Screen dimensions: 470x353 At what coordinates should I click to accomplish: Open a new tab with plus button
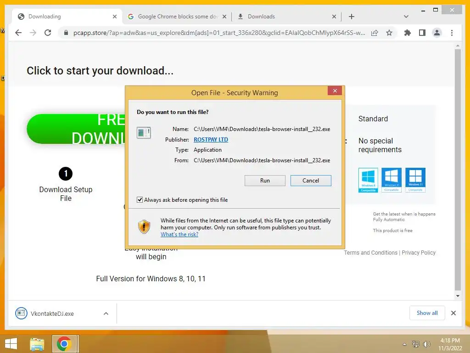(352, 17)
